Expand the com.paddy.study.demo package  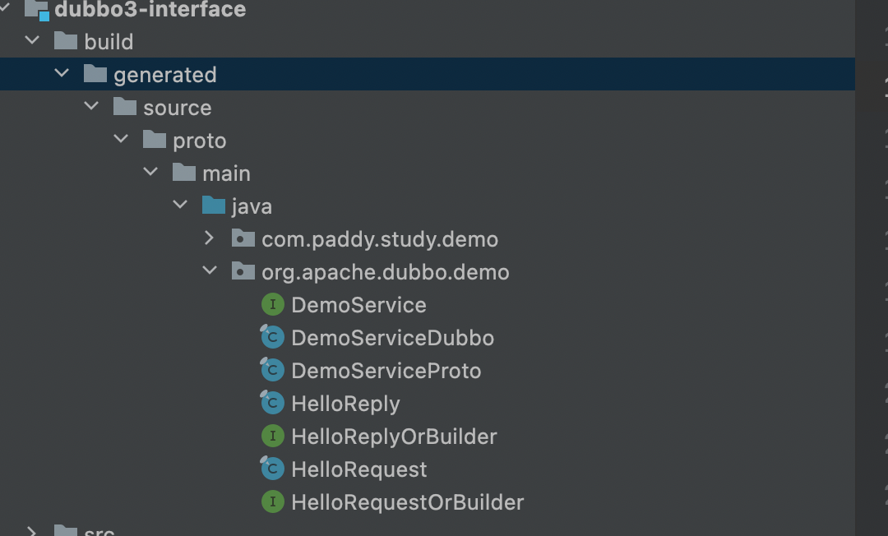pyautogui.click(x=210, y=238)
